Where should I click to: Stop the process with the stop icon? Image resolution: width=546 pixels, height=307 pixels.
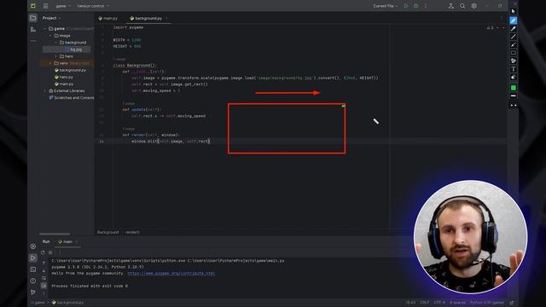(x=50, y=252)
